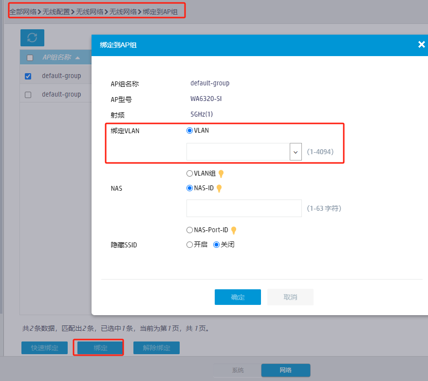Switch to the 系统 tab
The width and height of the screenshot is (428, 381).
tap(238, 370)
